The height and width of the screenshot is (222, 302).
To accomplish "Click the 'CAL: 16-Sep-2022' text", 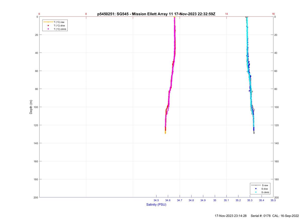I will 286,216.
